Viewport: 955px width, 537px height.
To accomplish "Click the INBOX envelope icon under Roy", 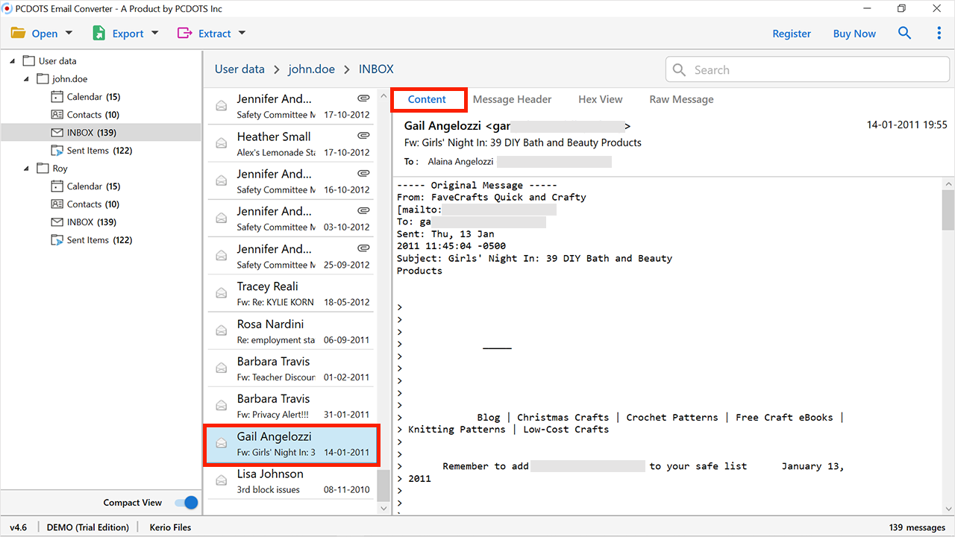I will 57,222.
